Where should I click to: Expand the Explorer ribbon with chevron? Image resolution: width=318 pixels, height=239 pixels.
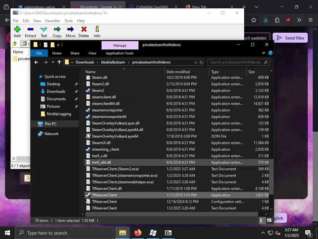[x=263, y=53]
